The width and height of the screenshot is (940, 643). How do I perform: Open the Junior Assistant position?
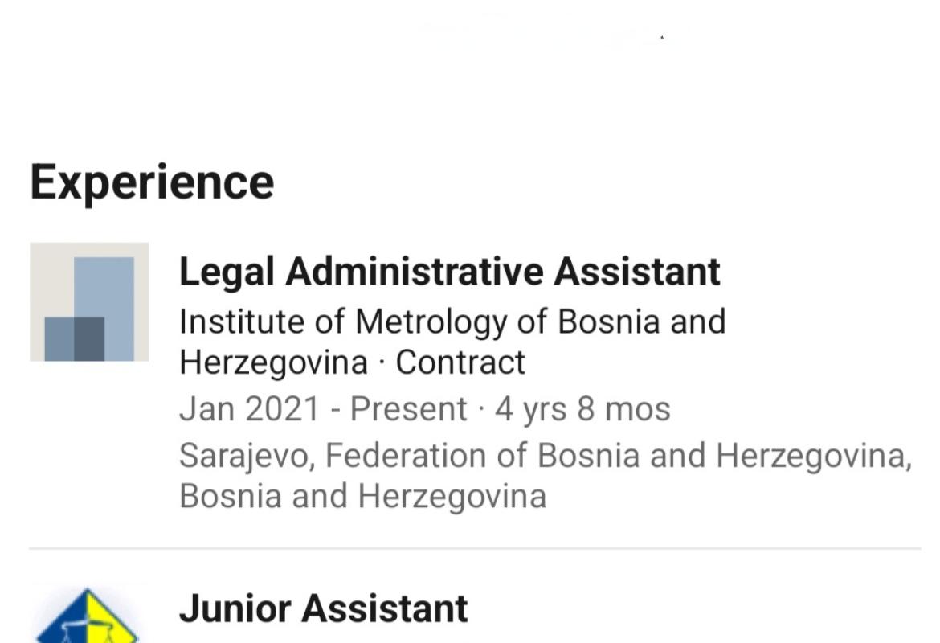pyautogui.click(x=323, y=608)
